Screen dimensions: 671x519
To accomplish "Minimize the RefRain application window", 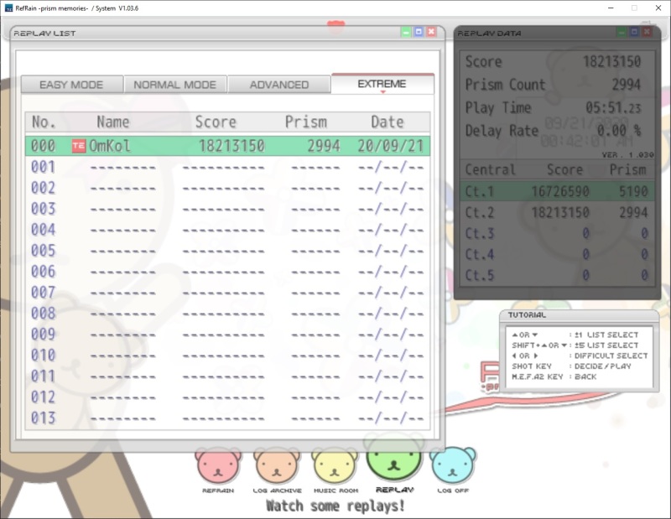I will 611,8.
